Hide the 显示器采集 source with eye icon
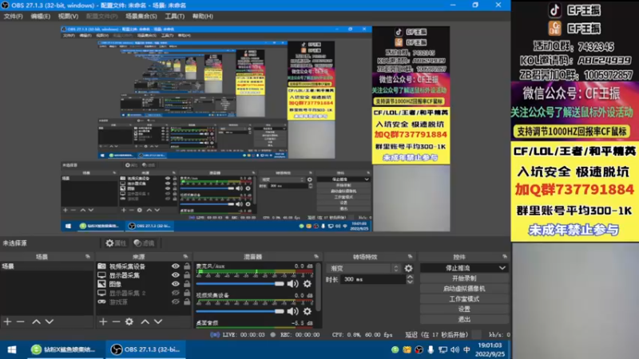This screenshot has width=639, height=359. 175,275
